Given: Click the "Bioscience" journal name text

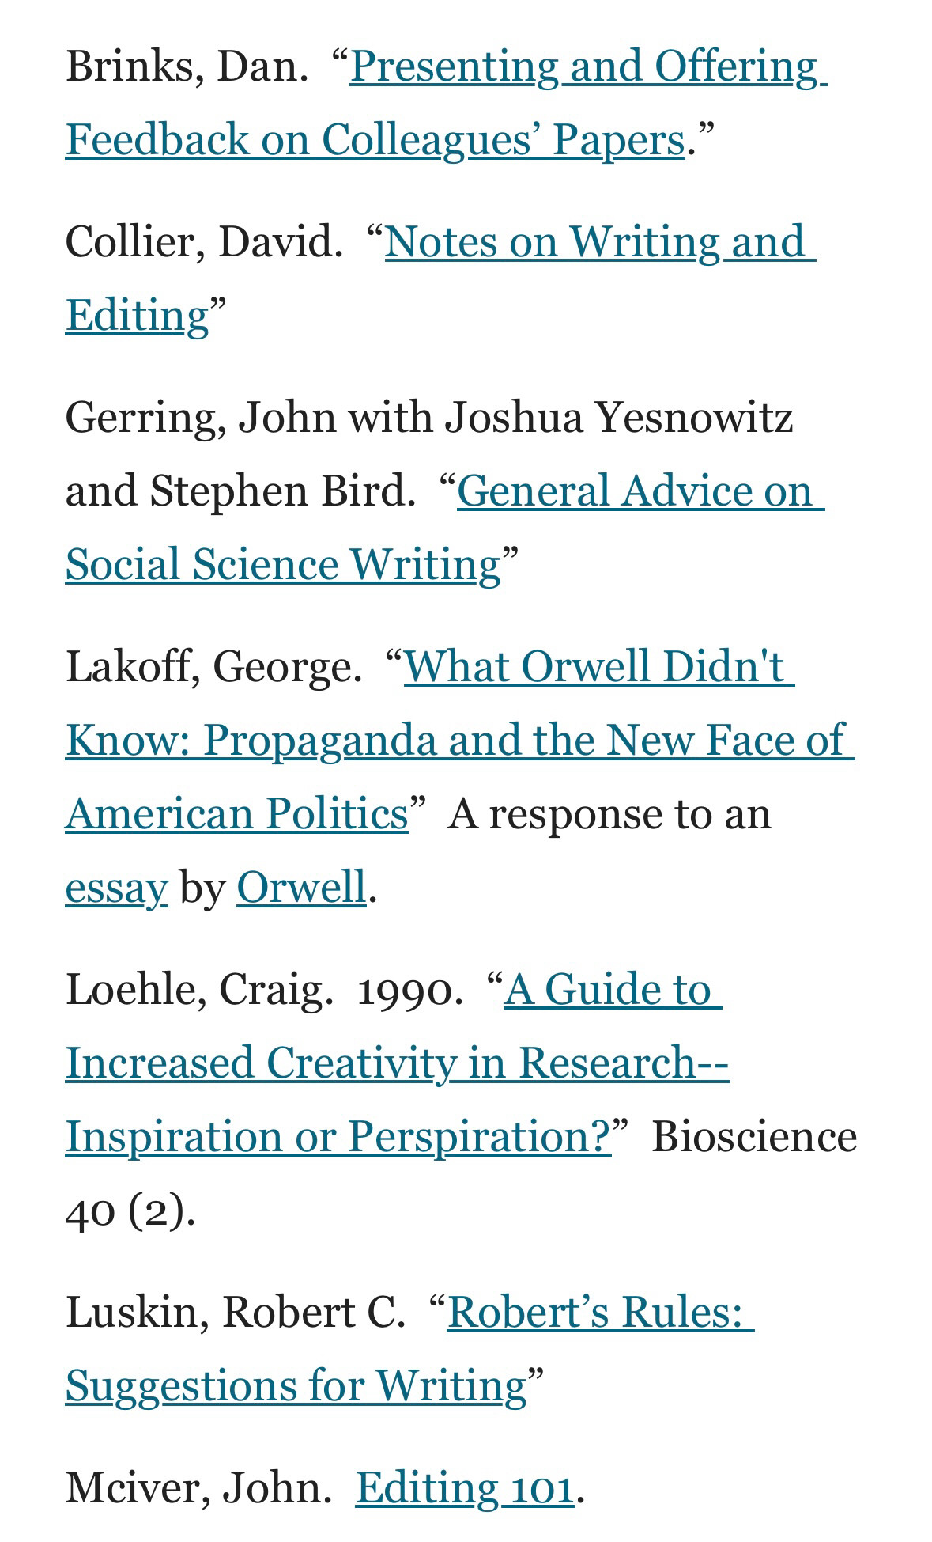Looking at the screenshot, I should click(x=754, y=1137).
